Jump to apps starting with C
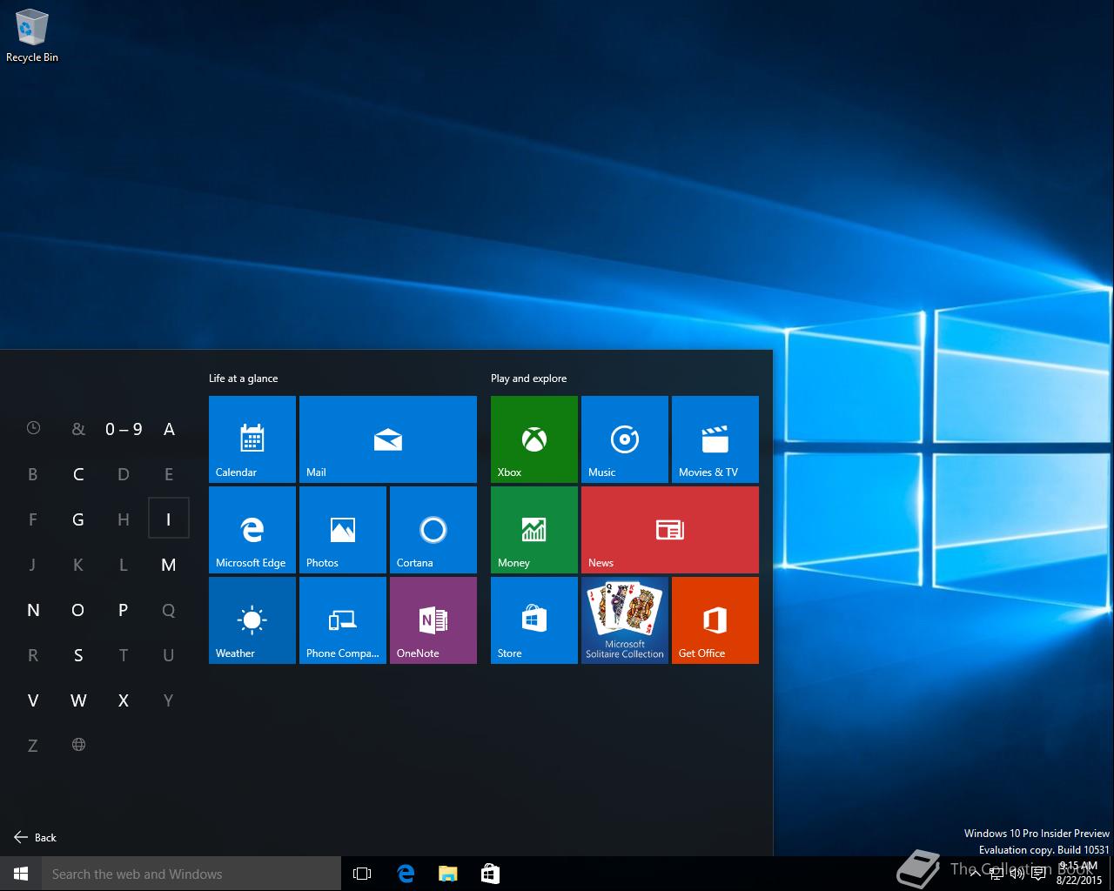 [78, 473]
